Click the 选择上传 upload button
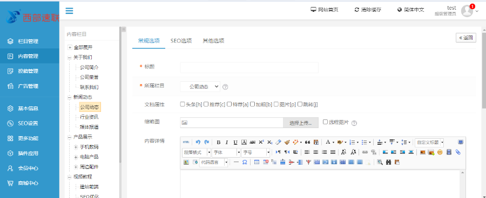The image size is (486, 198). (301, 123)
